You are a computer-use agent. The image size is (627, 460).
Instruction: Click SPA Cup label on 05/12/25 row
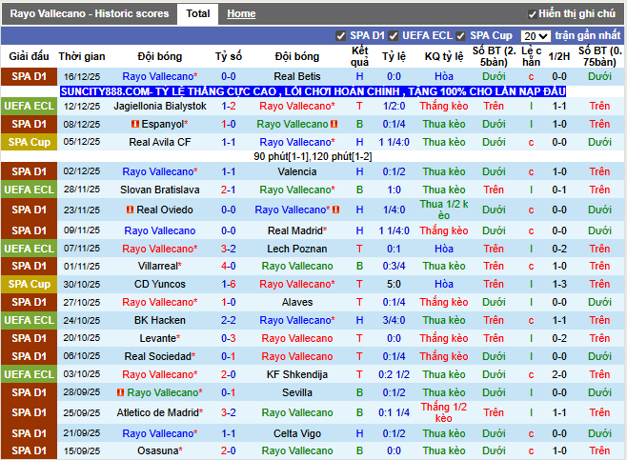point(29,142)
